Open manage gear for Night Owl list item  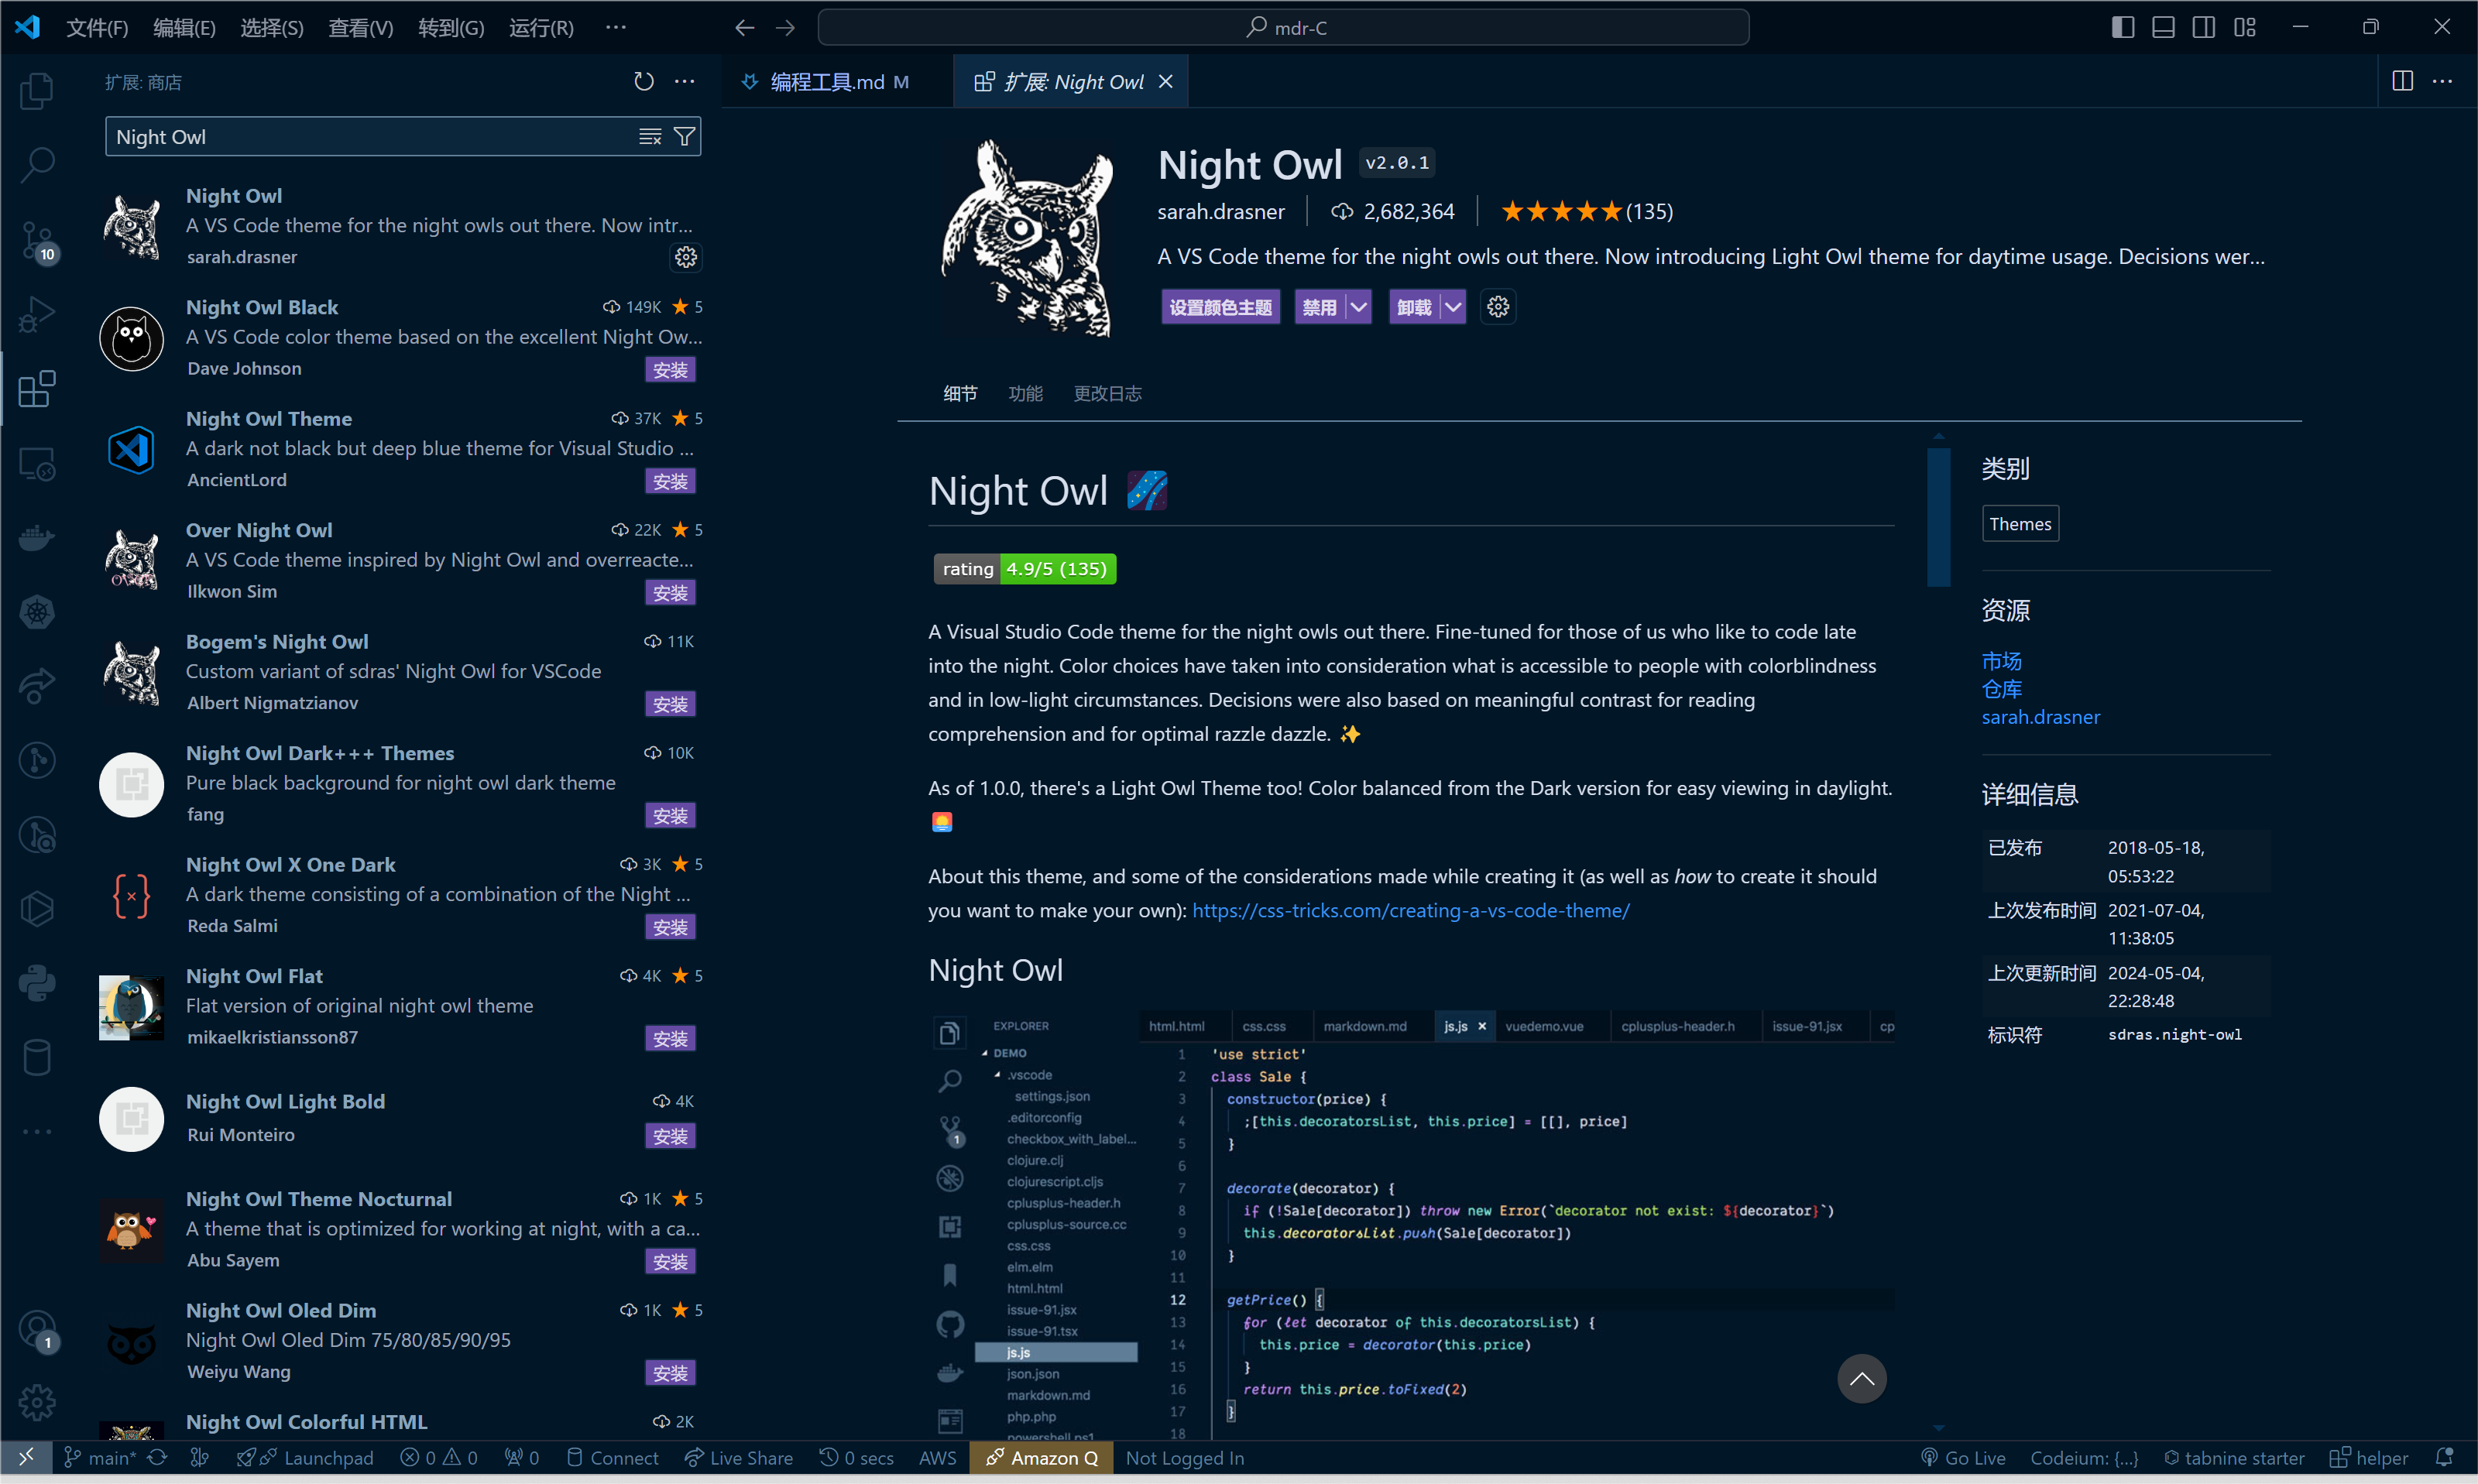(685, 257)
